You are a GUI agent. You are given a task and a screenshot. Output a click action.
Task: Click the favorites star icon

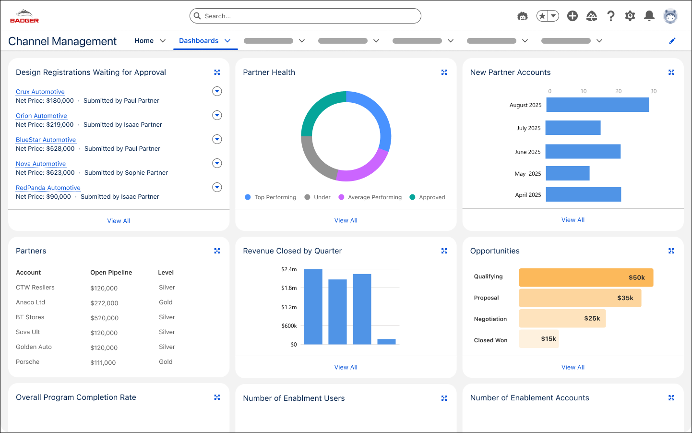[x=542, y=16]
